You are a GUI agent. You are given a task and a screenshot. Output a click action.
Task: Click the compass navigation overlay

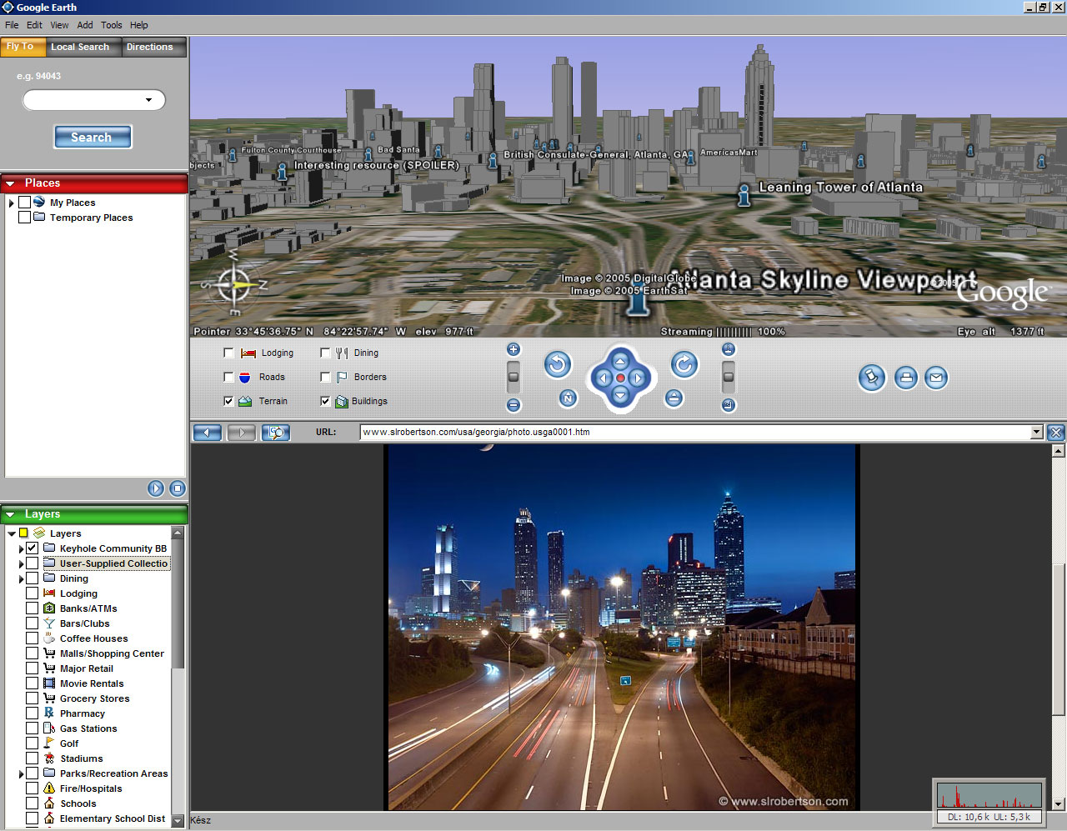point(234,285)
